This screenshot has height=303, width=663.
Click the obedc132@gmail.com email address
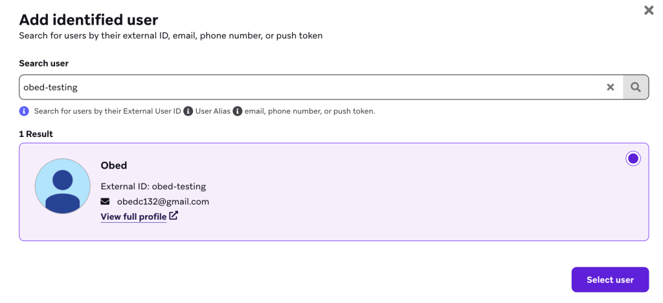point(163,202)
